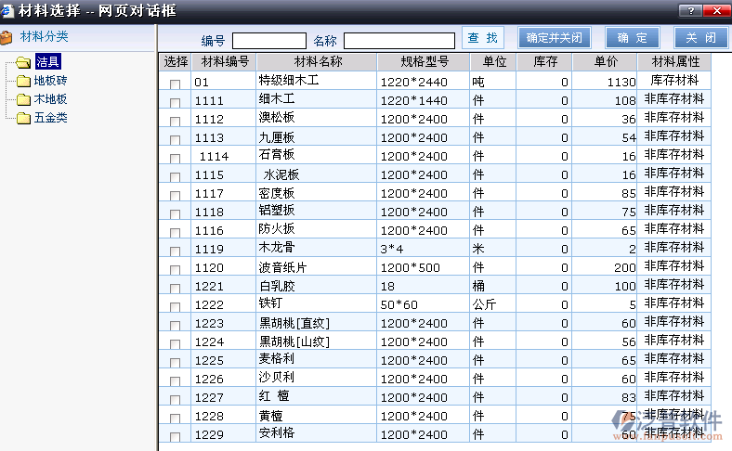Viewport: 732px width, 451px height.
Task: Check the box for 细木工 row 1111
Action: [x=175, y=103]
